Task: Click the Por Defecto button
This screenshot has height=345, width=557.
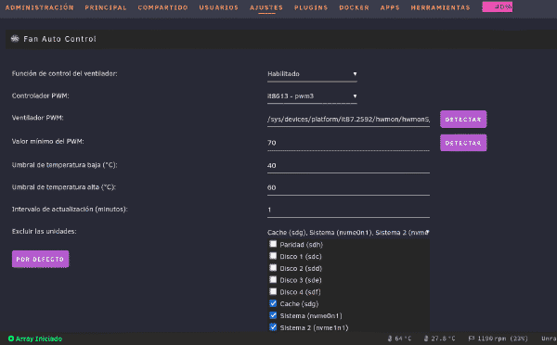Action: point(40,259)
